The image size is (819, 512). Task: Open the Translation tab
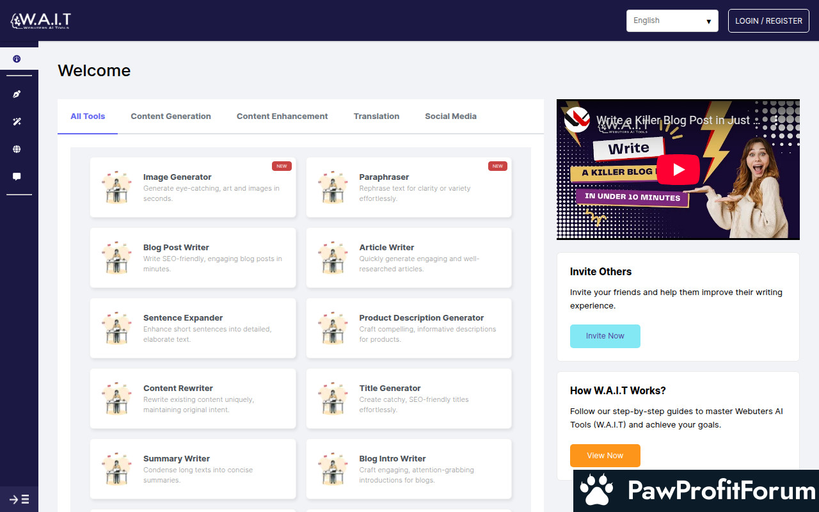click(376, 116)
